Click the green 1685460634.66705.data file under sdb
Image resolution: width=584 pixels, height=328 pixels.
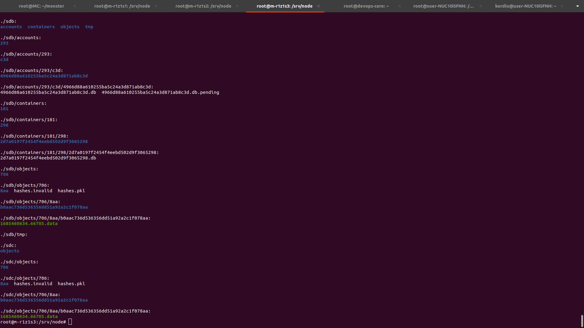(x=29, y=224)
